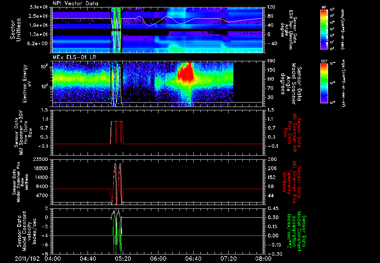
Task: Click the 'Model Scanner Pos Raw' axis title
Action: 21,182
